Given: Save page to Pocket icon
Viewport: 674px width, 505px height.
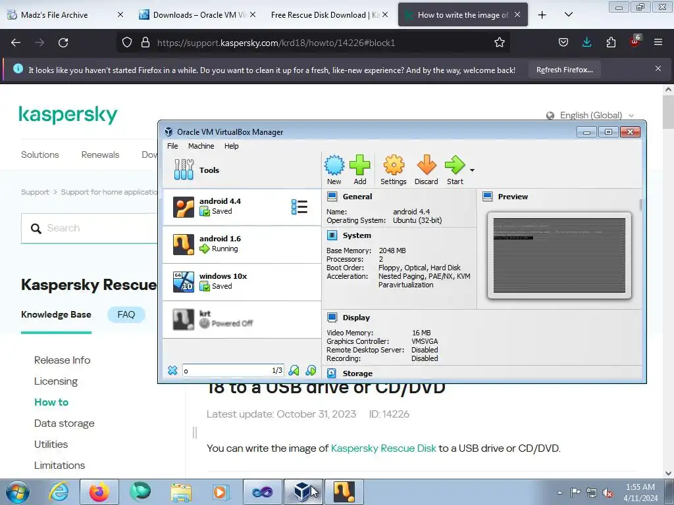Looking at the screenshot, I should [563, 43].
